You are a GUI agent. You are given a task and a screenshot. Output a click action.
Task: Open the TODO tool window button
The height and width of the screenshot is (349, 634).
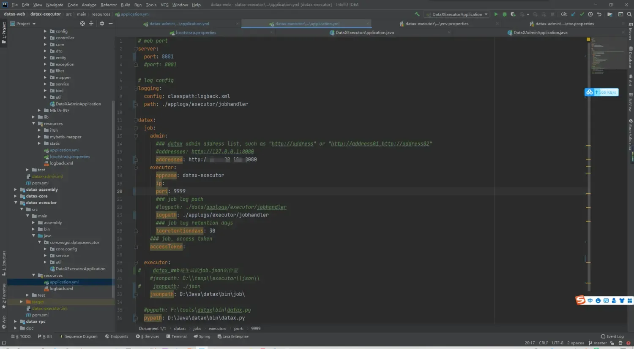[x=21, y=336]
